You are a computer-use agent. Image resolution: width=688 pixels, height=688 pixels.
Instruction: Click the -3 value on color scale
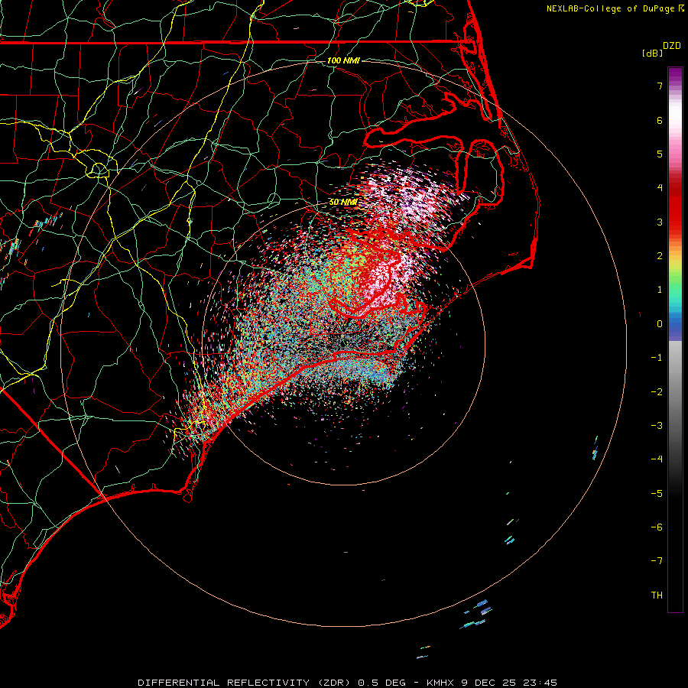[657, 426]
